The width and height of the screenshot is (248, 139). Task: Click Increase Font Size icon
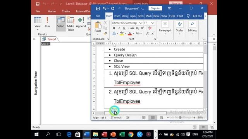(x=147, y=34)
